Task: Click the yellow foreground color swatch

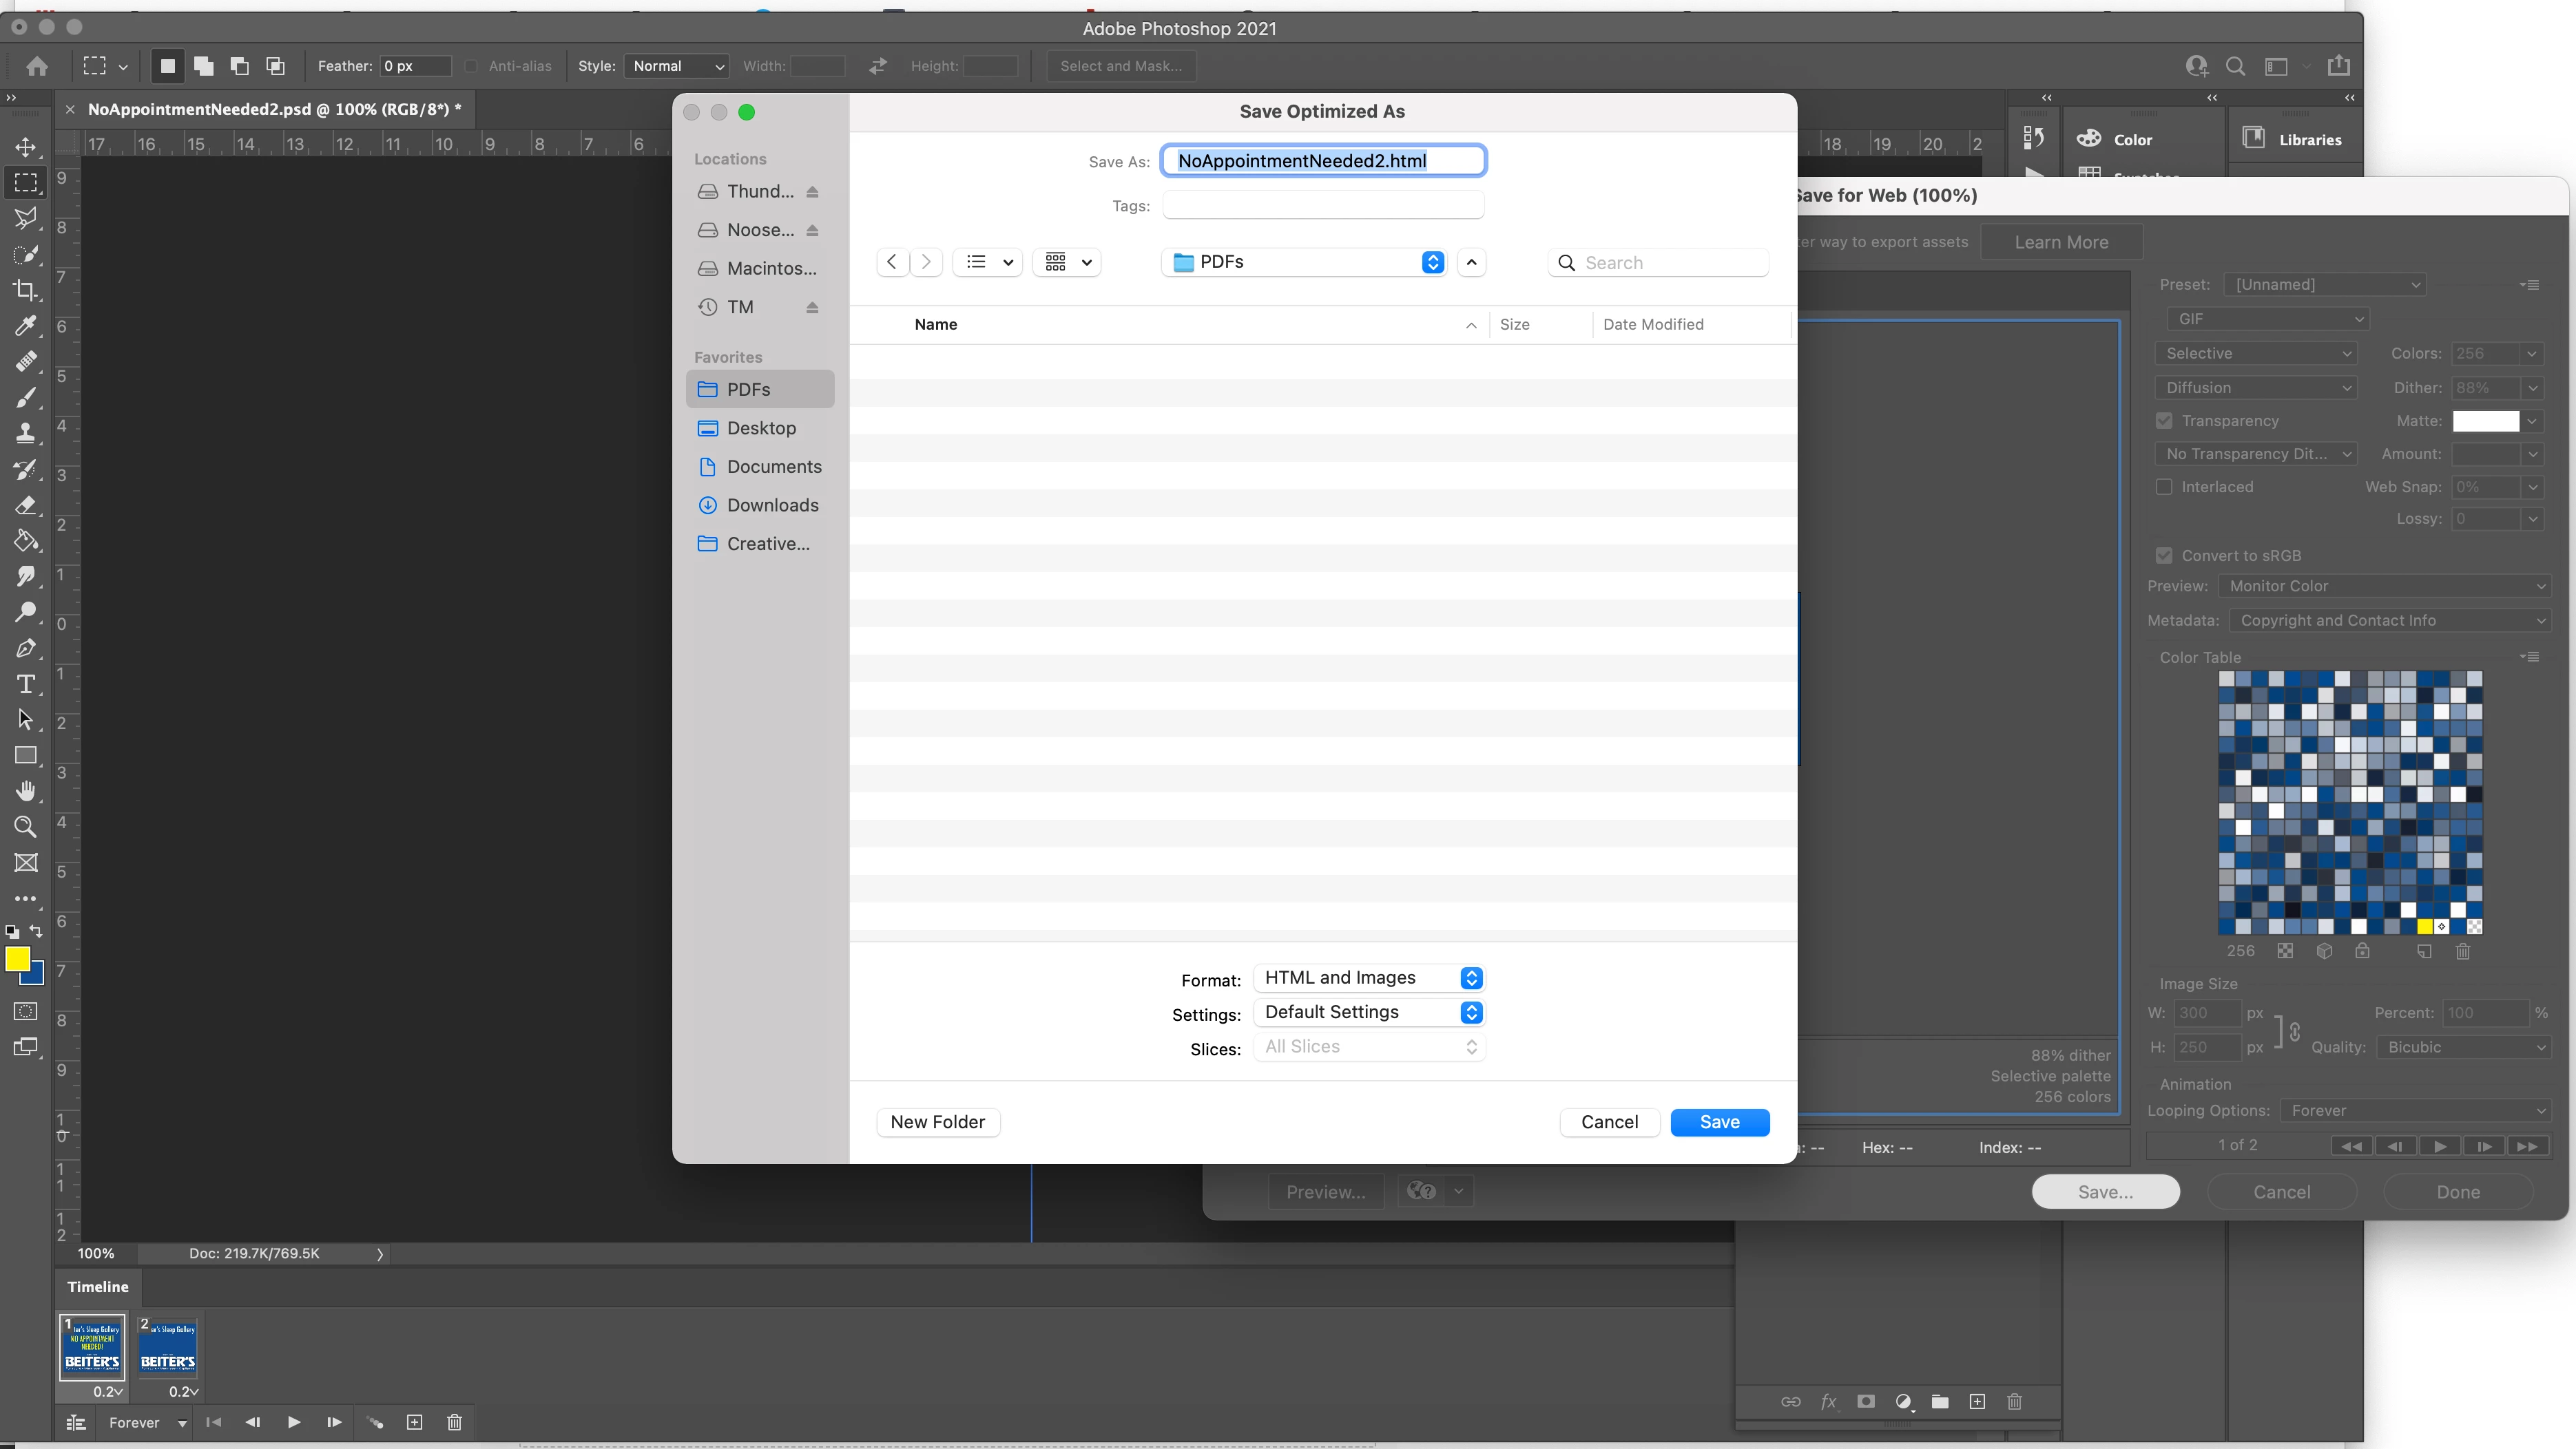Action: [17, 960]
